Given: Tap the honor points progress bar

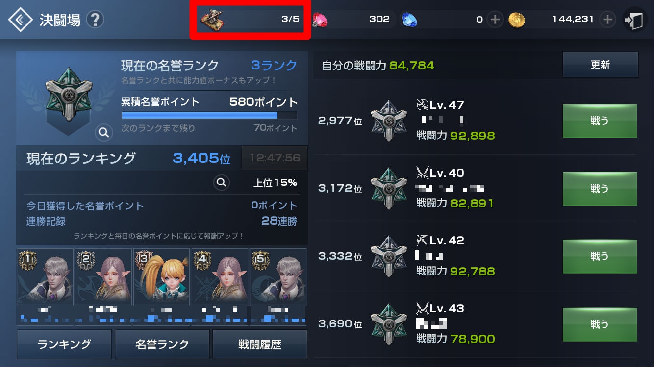Looking at the screenshot, I should (209, 115).
